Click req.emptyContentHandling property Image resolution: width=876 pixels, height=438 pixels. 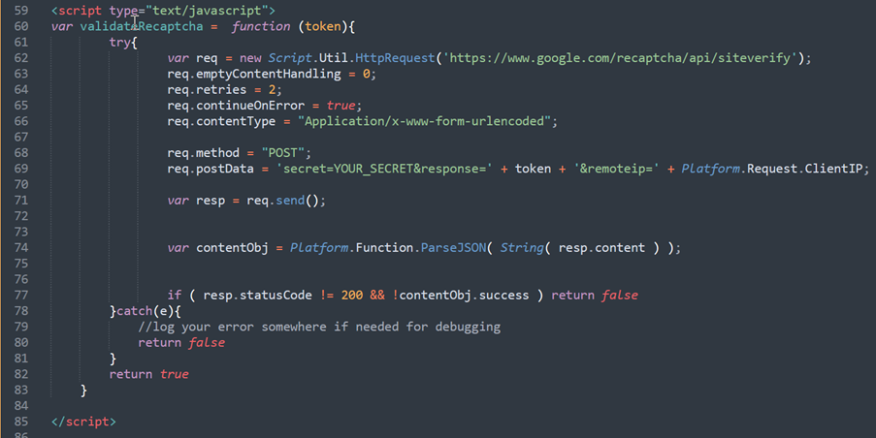(x=253, y=74)
